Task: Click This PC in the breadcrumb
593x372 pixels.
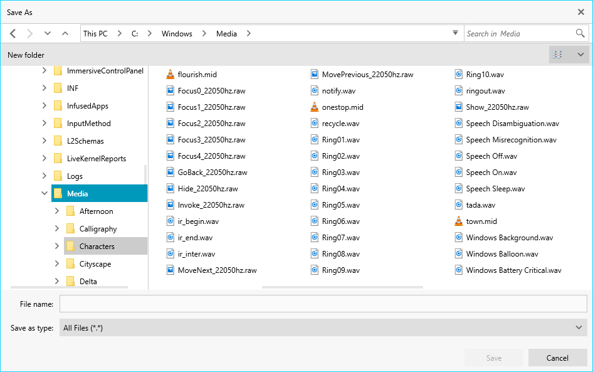Action: coord(95,34)
